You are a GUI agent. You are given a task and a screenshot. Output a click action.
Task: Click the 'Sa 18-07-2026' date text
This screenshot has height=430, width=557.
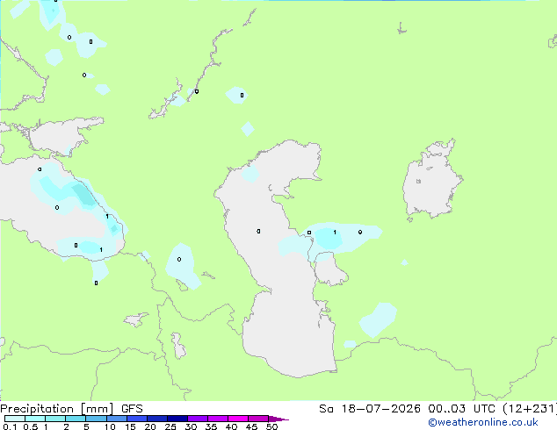370,409
